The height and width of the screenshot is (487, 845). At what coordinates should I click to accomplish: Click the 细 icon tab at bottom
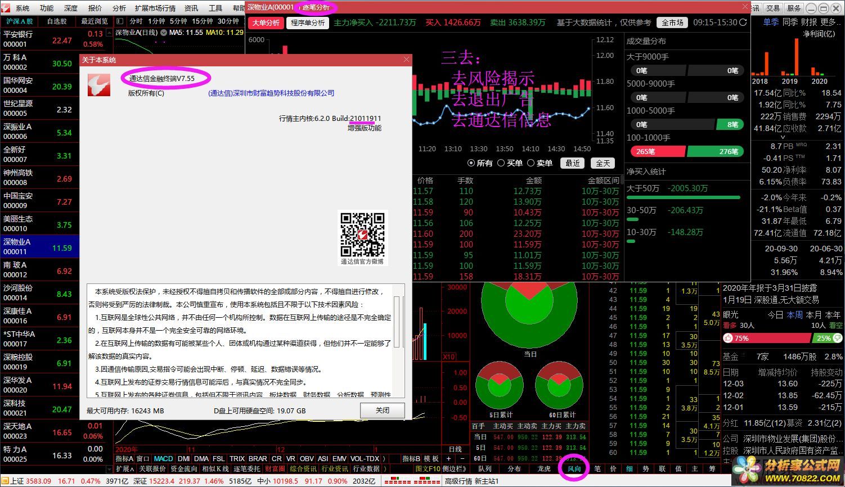[x=630, y=468]
